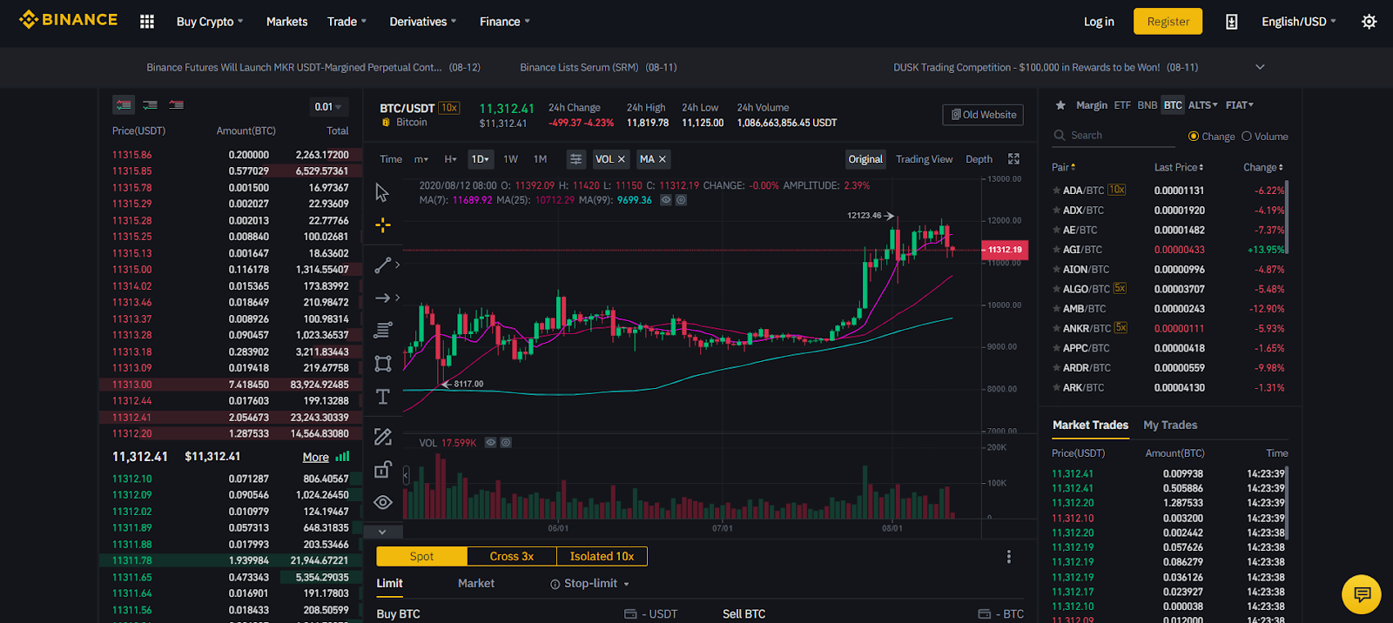Screen dimensions: 1393x623
Task: Switch to the Old Website
Action: pos(983,115)
